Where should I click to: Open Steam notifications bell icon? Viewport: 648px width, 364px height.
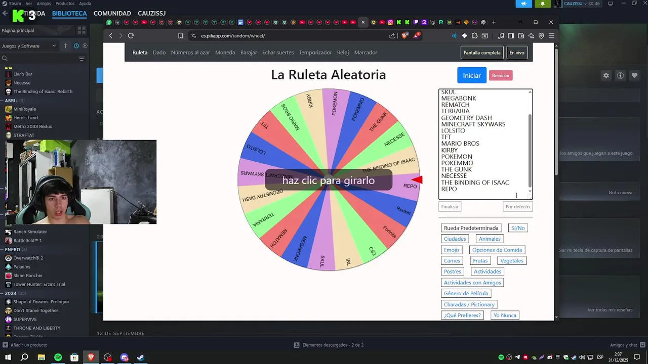543,4
